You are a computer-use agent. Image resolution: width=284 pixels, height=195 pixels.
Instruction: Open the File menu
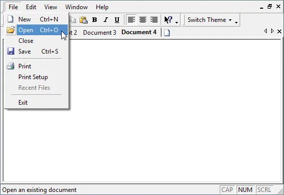tap(13, 7)
